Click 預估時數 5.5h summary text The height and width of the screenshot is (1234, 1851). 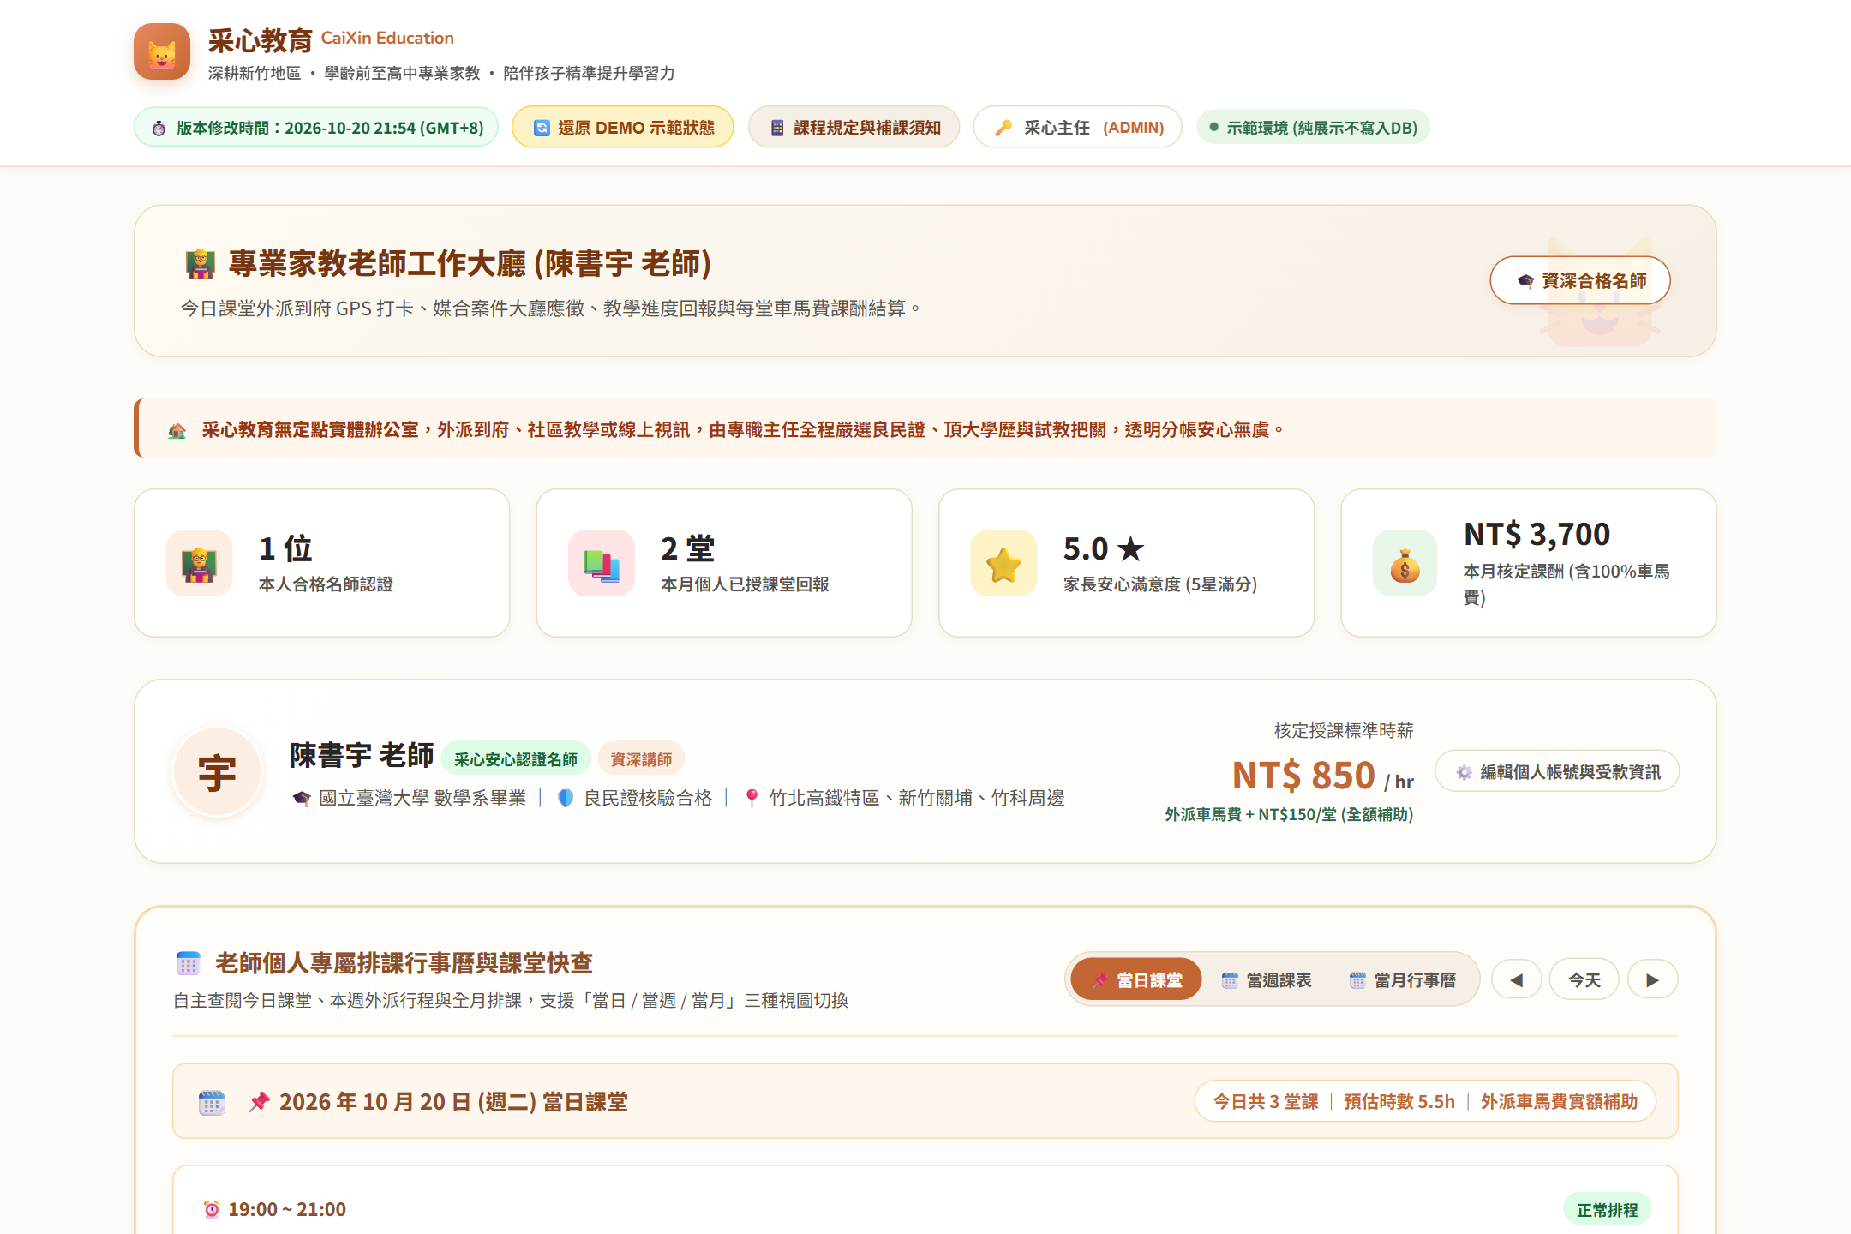tap(1399, 1101)
